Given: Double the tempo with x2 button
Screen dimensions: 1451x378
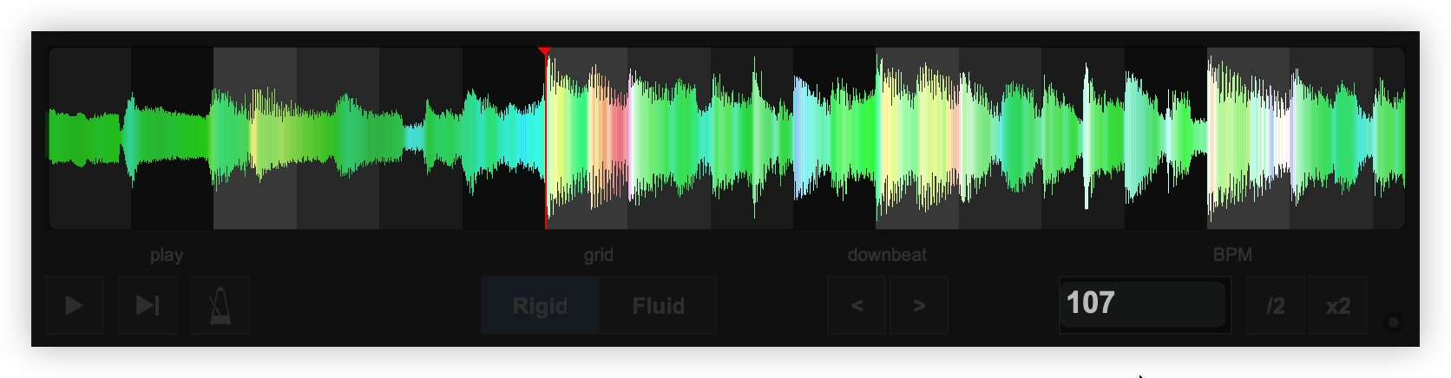Looking at the screenshot, I should point(1337,305).
